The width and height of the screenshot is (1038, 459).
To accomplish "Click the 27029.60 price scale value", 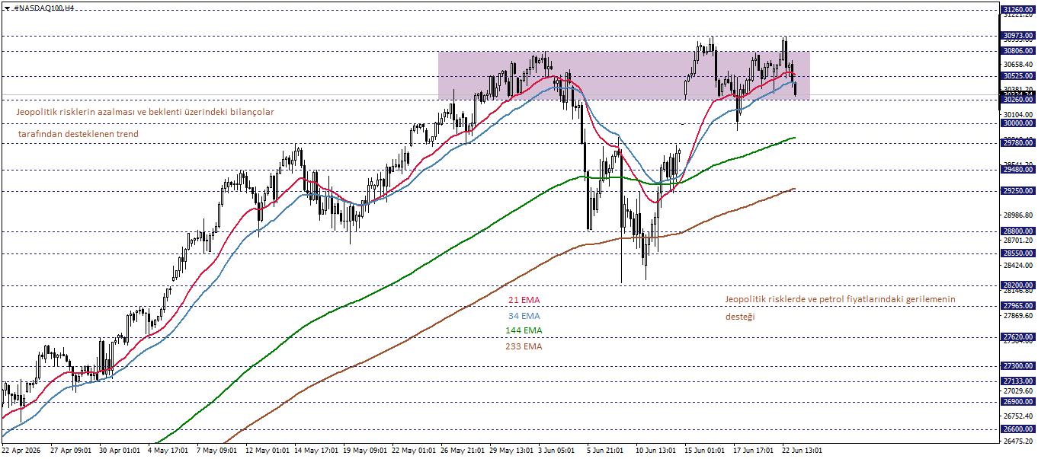I will pos(1018,390).
